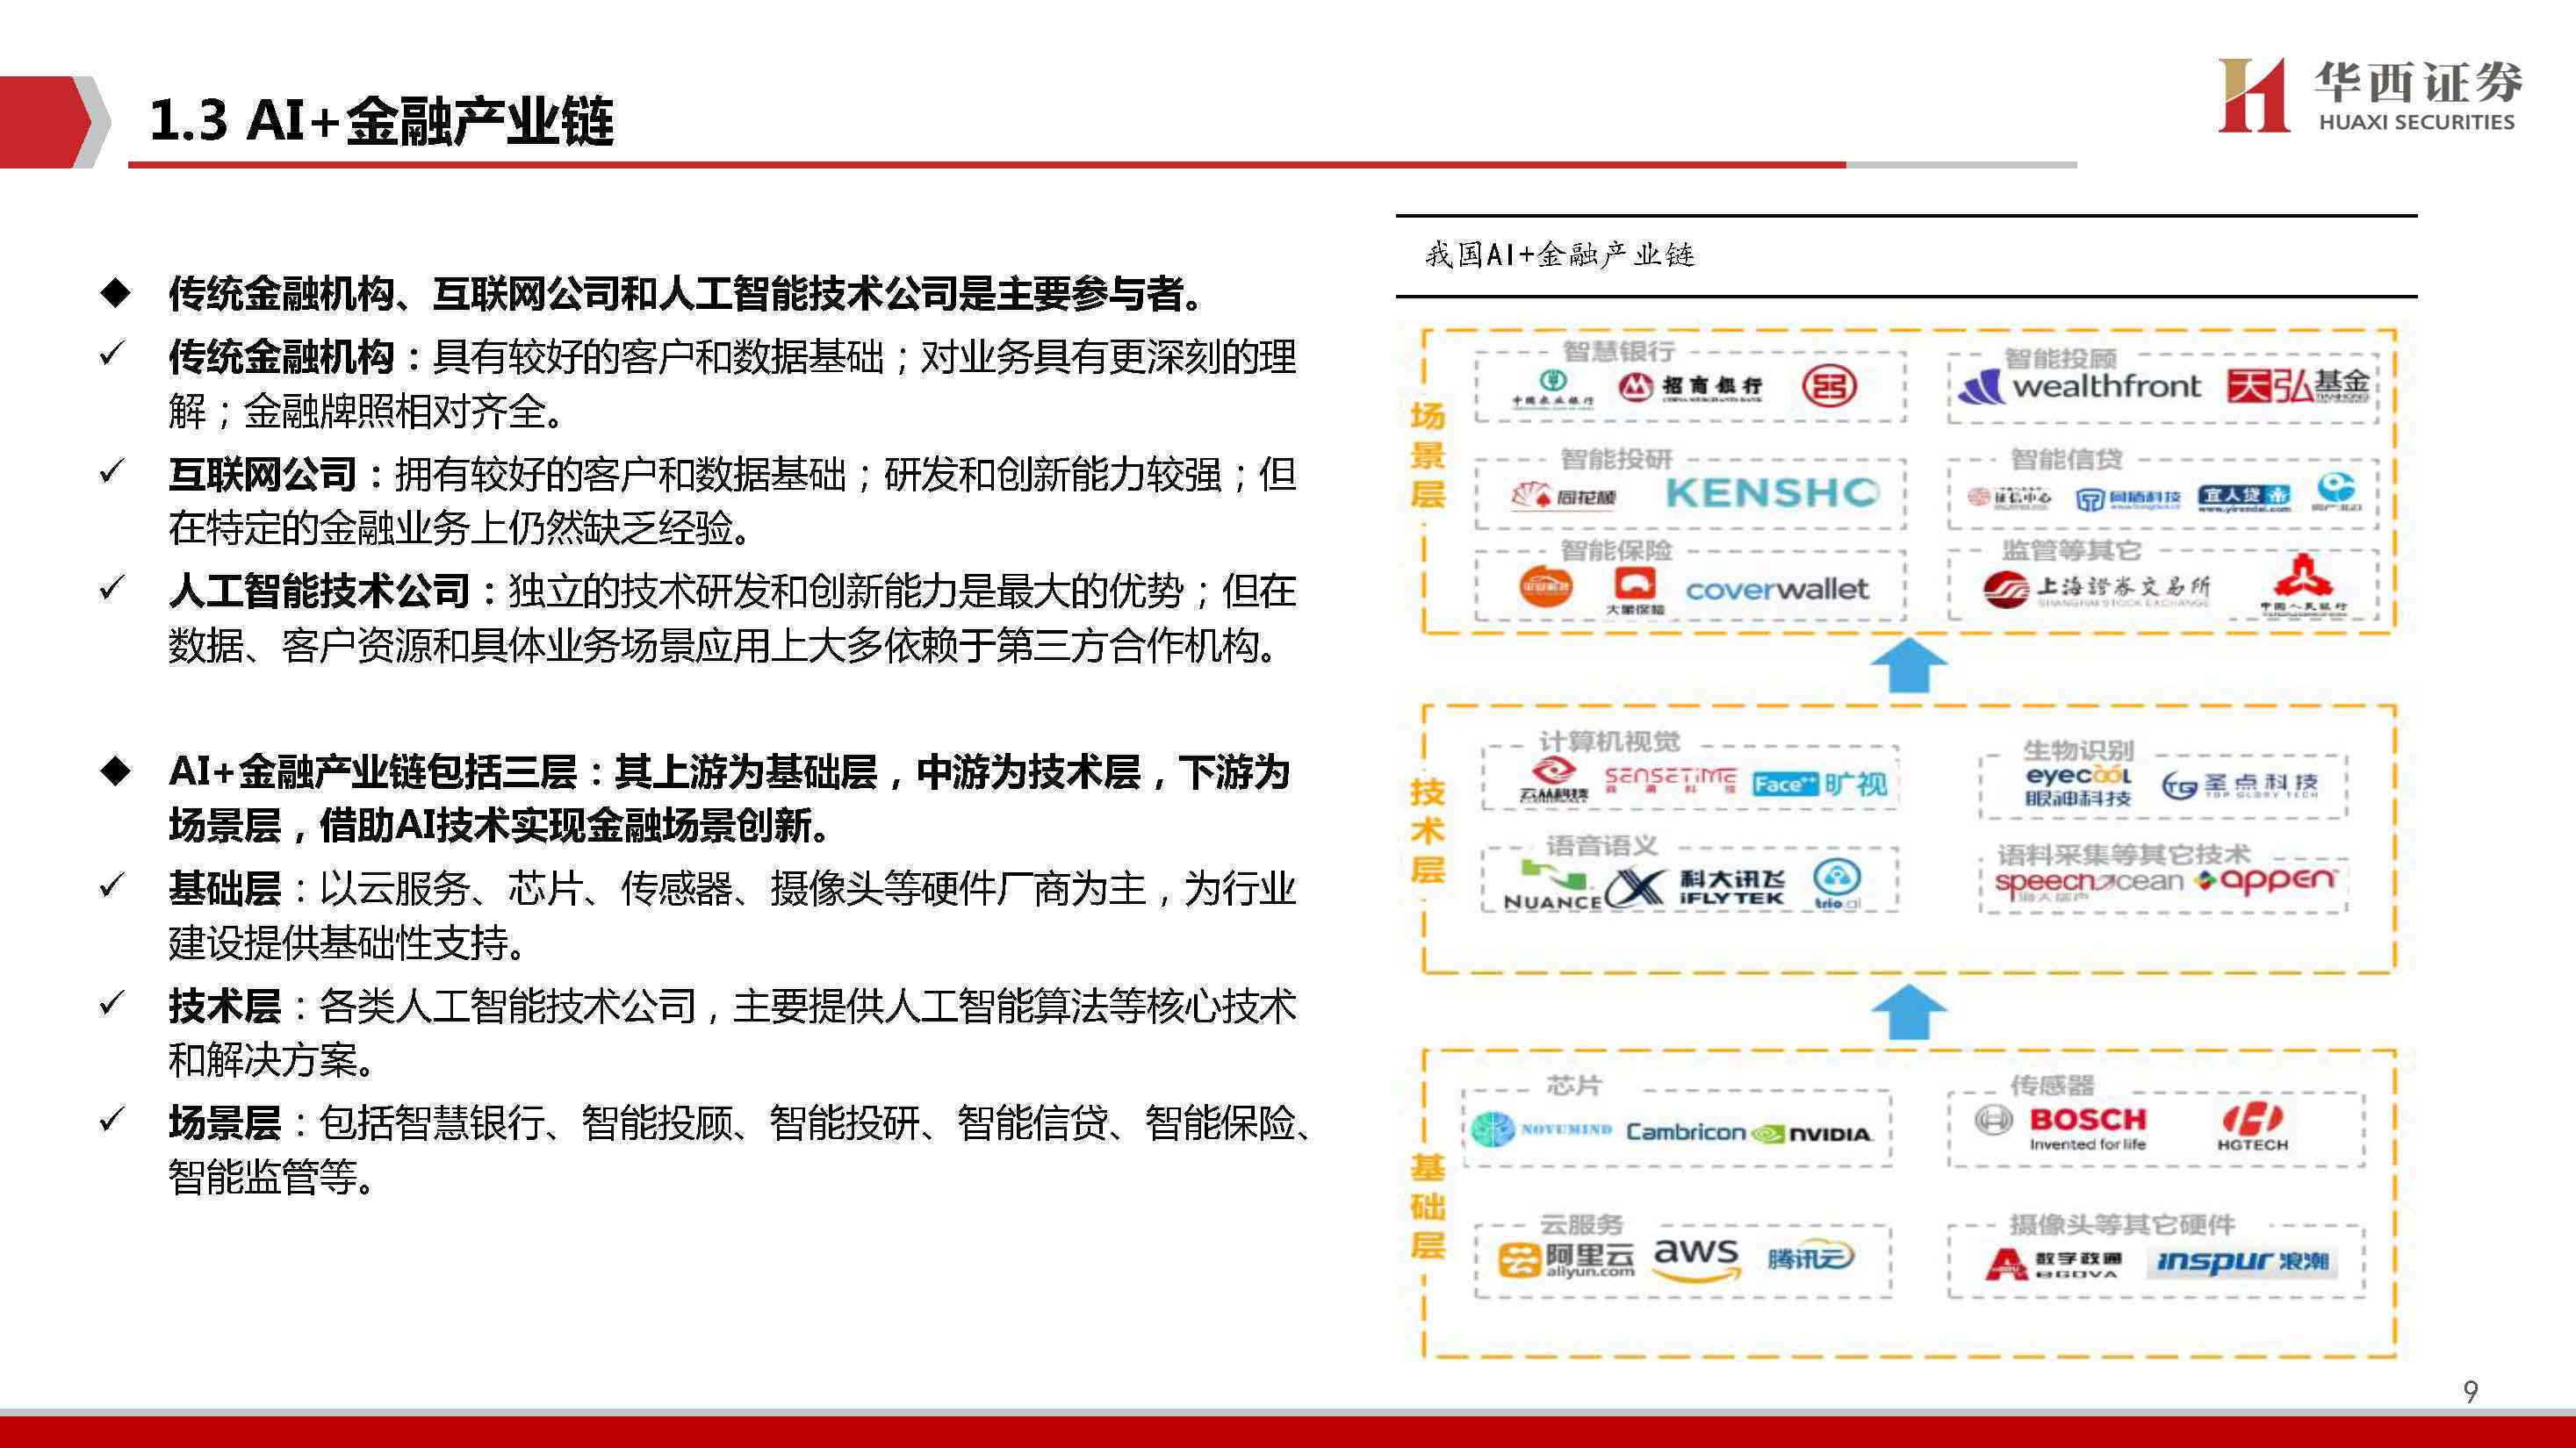Select the vertical "技术层" layer label
Screen dimensions: 2576x1448
[1427, 830]
